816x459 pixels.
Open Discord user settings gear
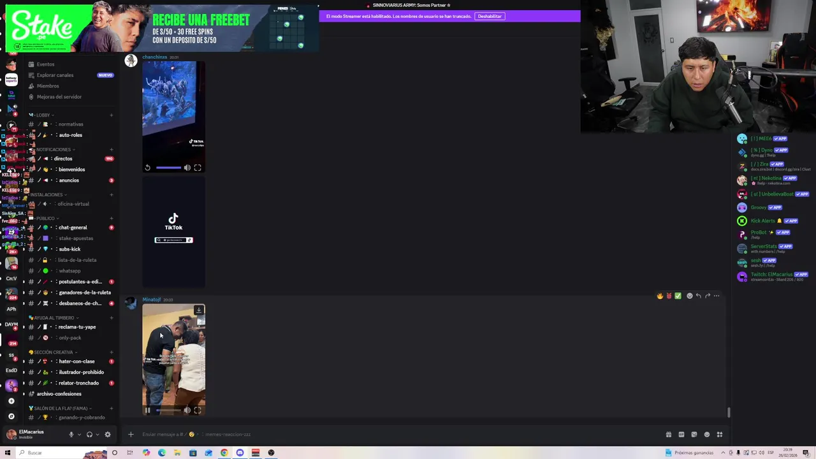click(x=108, y=434)
